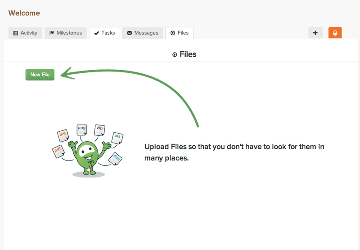Screen dimensions: 360x250
Task: Click the xls file icon in illustration
Action: (117, 138)
